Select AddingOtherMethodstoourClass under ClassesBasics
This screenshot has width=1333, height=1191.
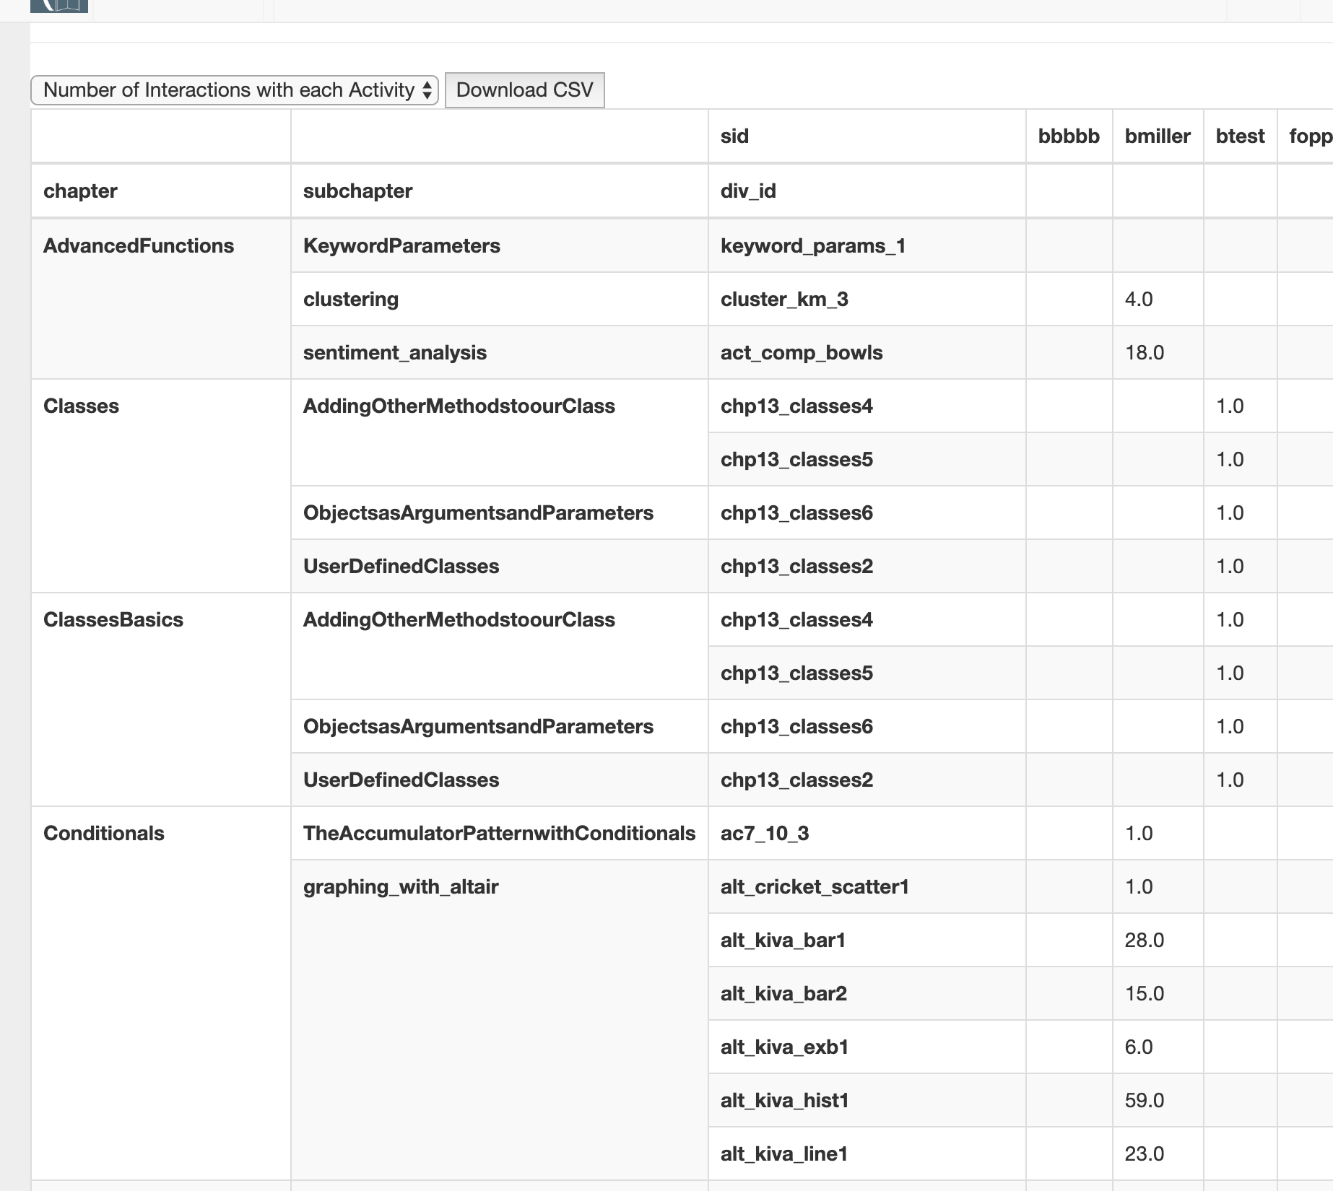(x=500, y=646)
